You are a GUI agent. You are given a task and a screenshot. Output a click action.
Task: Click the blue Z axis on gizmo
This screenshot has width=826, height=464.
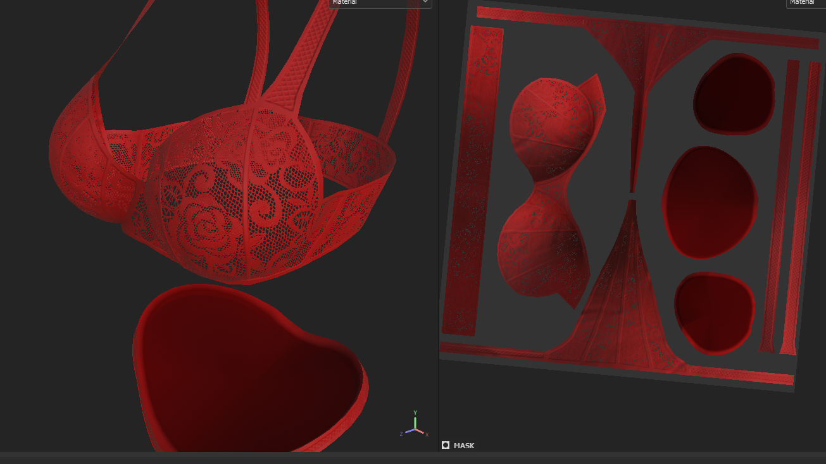coord(406,432)
